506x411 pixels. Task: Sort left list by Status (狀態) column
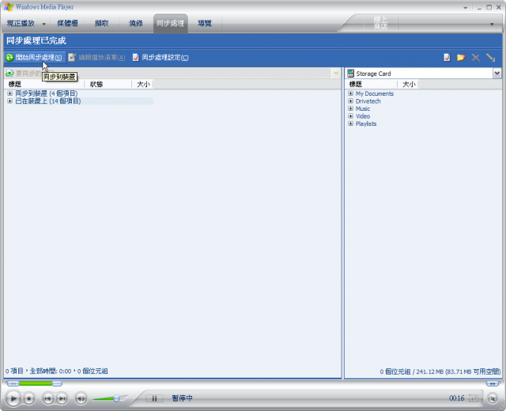pyautogui.click(x=108, y=84)
